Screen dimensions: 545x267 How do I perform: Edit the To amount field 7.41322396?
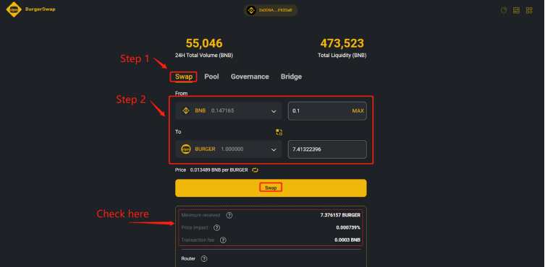[327, 149]
